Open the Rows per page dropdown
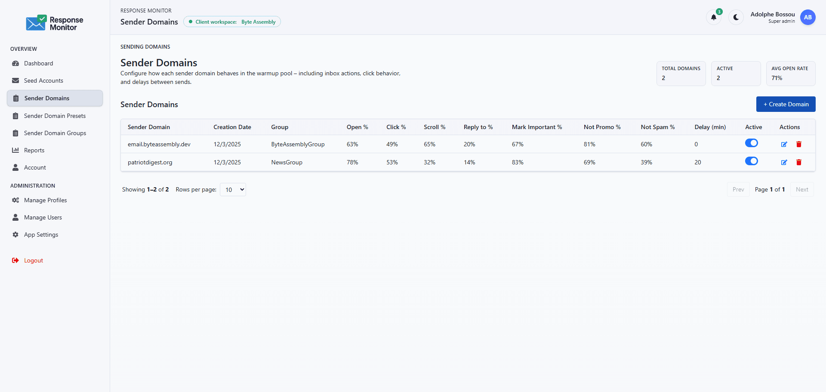Image resolution: width=826 pixels, height=392 pixels. pyautogui.click(x=233, y=190)
